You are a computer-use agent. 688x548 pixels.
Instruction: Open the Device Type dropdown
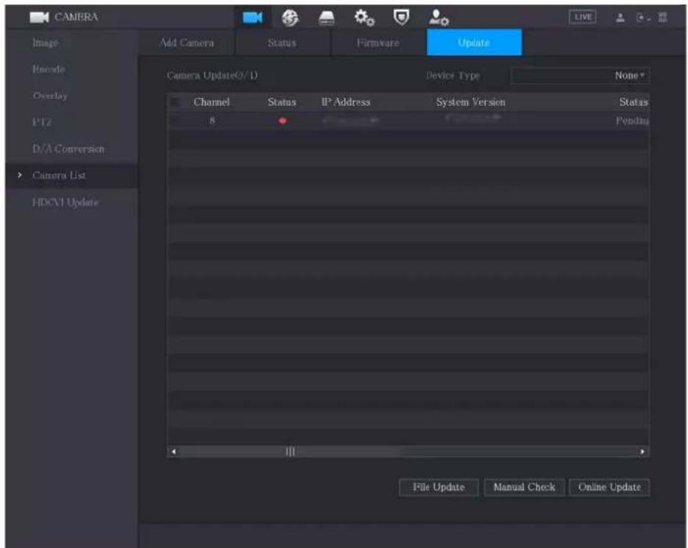pyautogui.click(x=580, y=76)
